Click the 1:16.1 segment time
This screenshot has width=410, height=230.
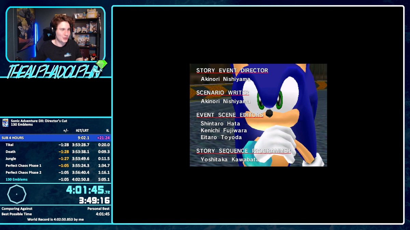[x=104, y=172]
